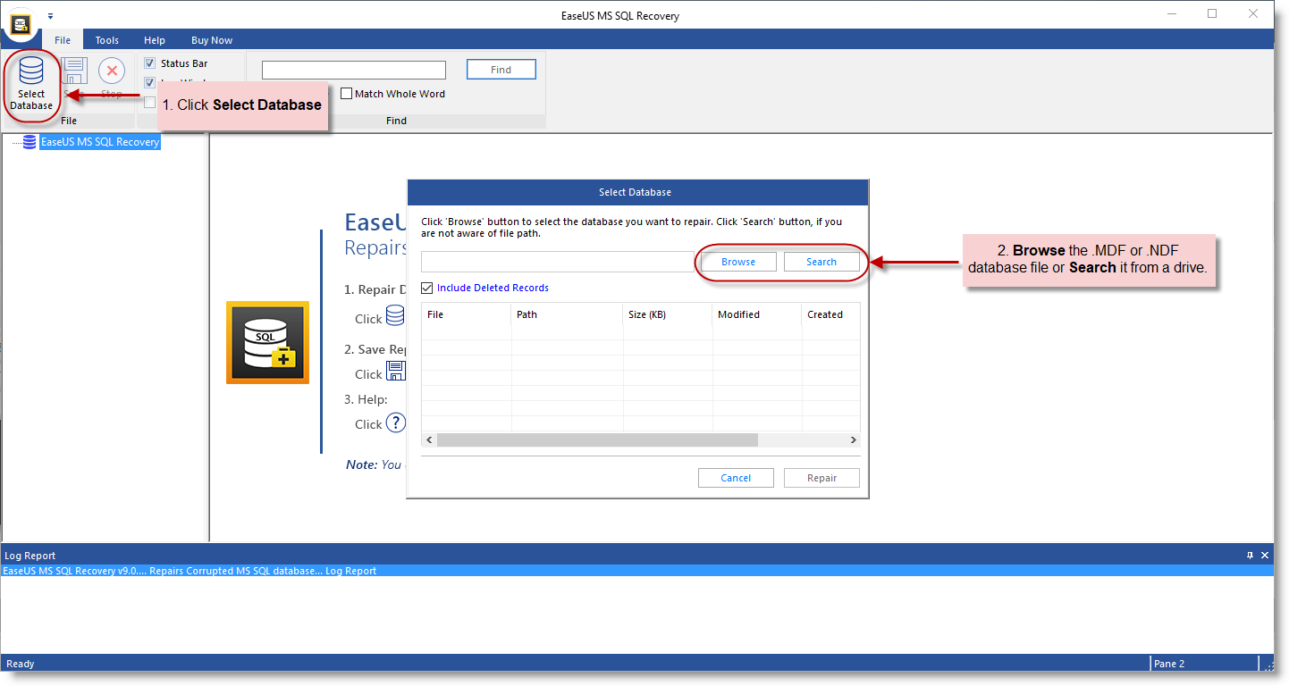Toggle the Log Window checkbox
The width and height of the screenshot is (1289, 686).
[150, 82]
